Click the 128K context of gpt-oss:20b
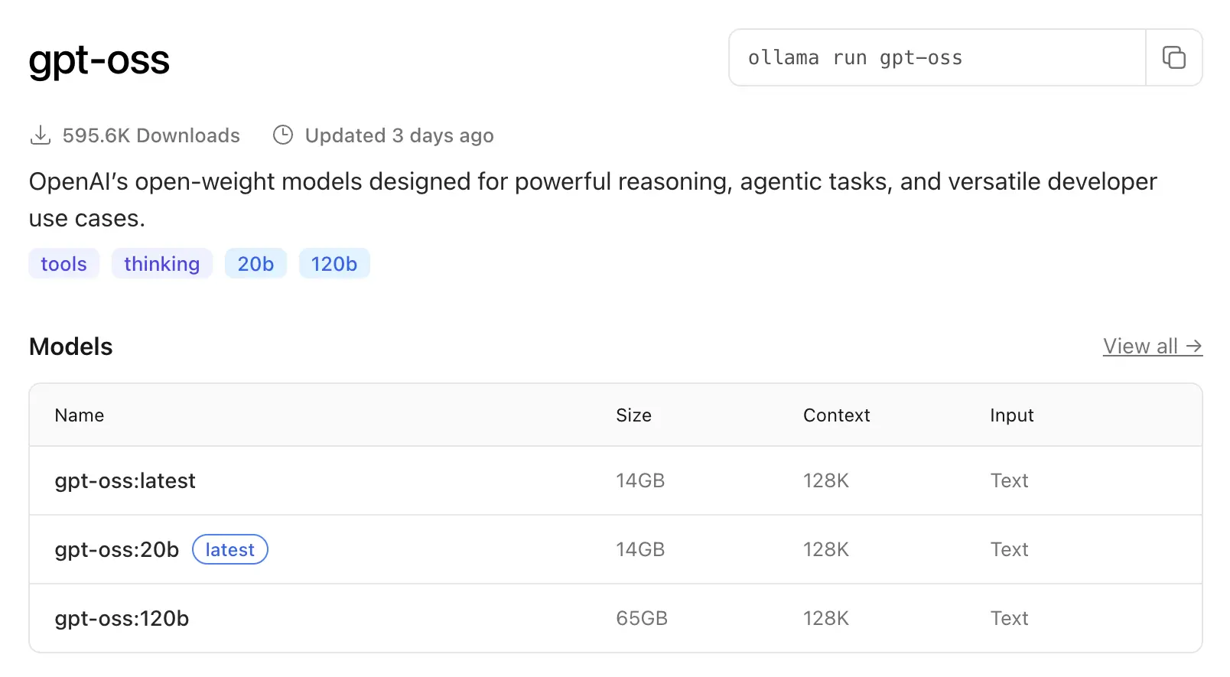 (x=826, y=549)
